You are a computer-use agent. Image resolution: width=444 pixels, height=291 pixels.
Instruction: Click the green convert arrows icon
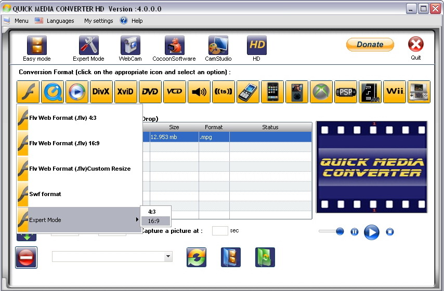click(x=197, y=257)
